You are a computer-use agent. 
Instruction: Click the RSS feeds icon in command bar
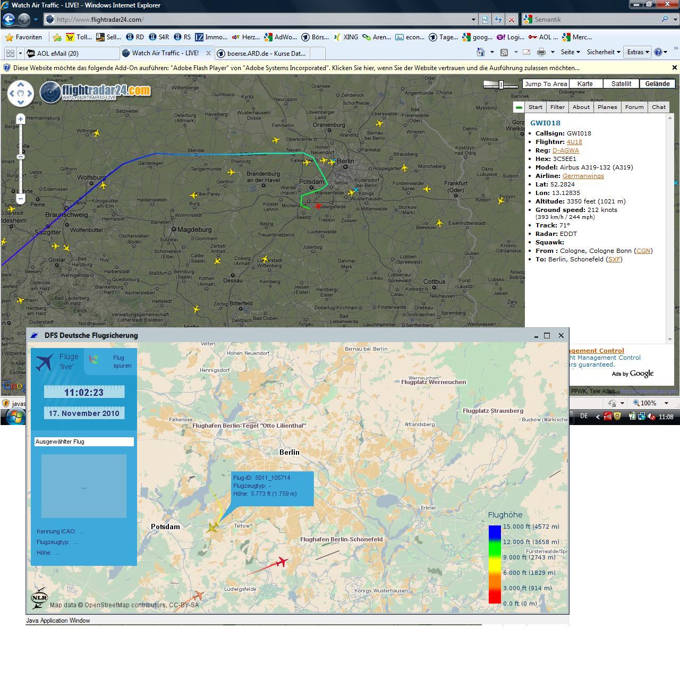(x=504, y=52)
